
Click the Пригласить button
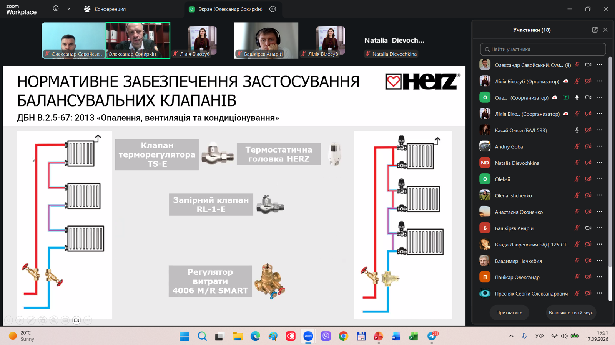coord(509,312)
